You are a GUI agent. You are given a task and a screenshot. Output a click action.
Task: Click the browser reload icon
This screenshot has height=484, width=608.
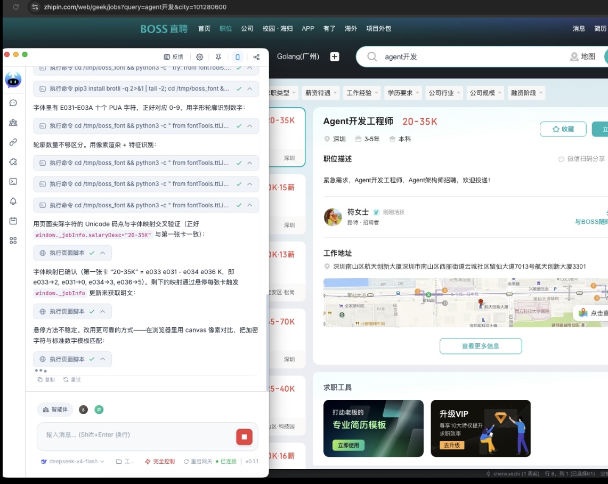coord(16,7)
